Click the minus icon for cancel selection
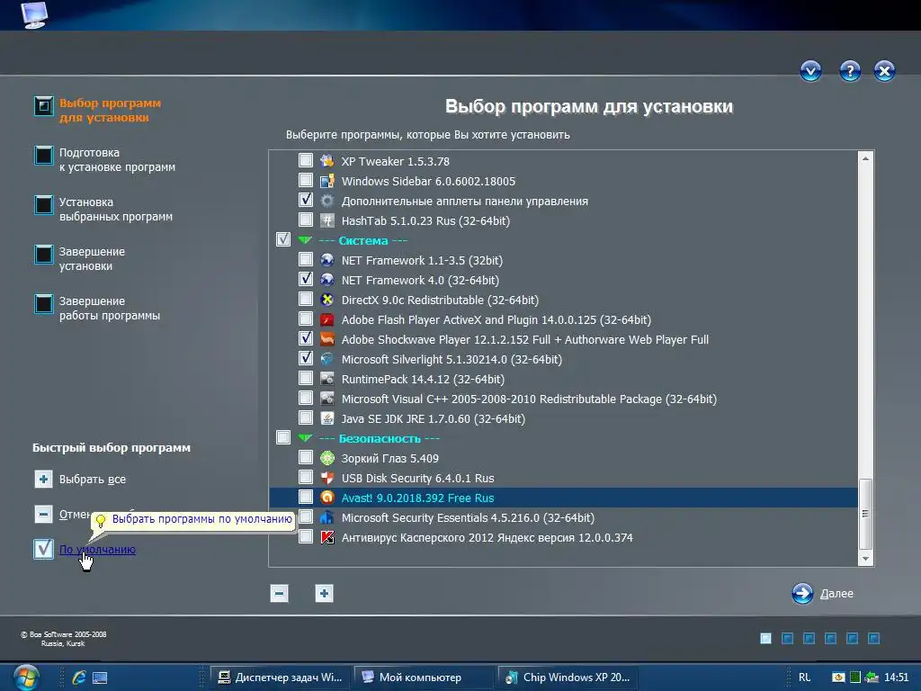The height and width of the screenshot is (691, 921). [x=43, y=515]
